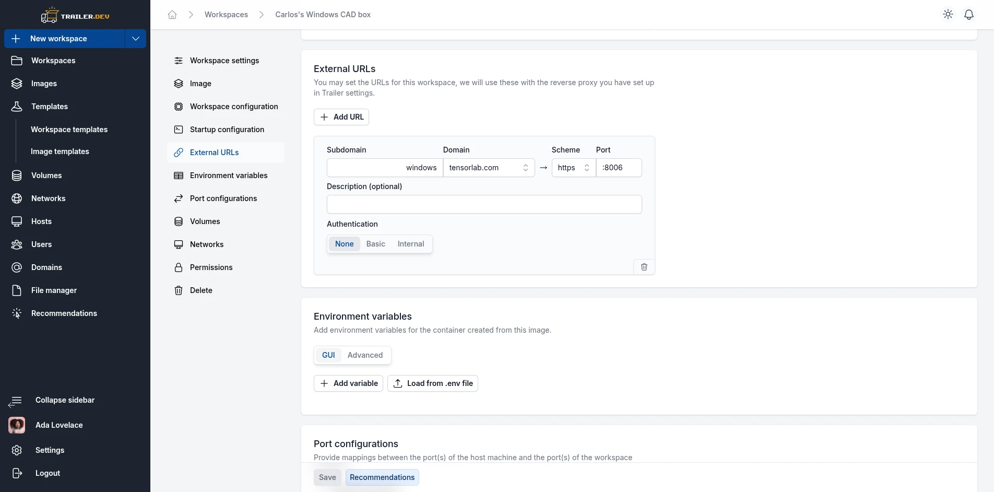
Task: Click the Images layers icon in the sidebar
Action: 17,84
